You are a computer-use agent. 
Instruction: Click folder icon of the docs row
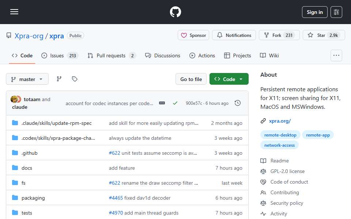coord(15,168)
